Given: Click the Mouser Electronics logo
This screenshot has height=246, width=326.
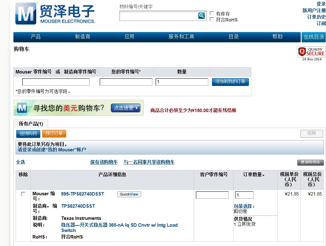Looking at the screenshot, I should click(x=55, y=13).
